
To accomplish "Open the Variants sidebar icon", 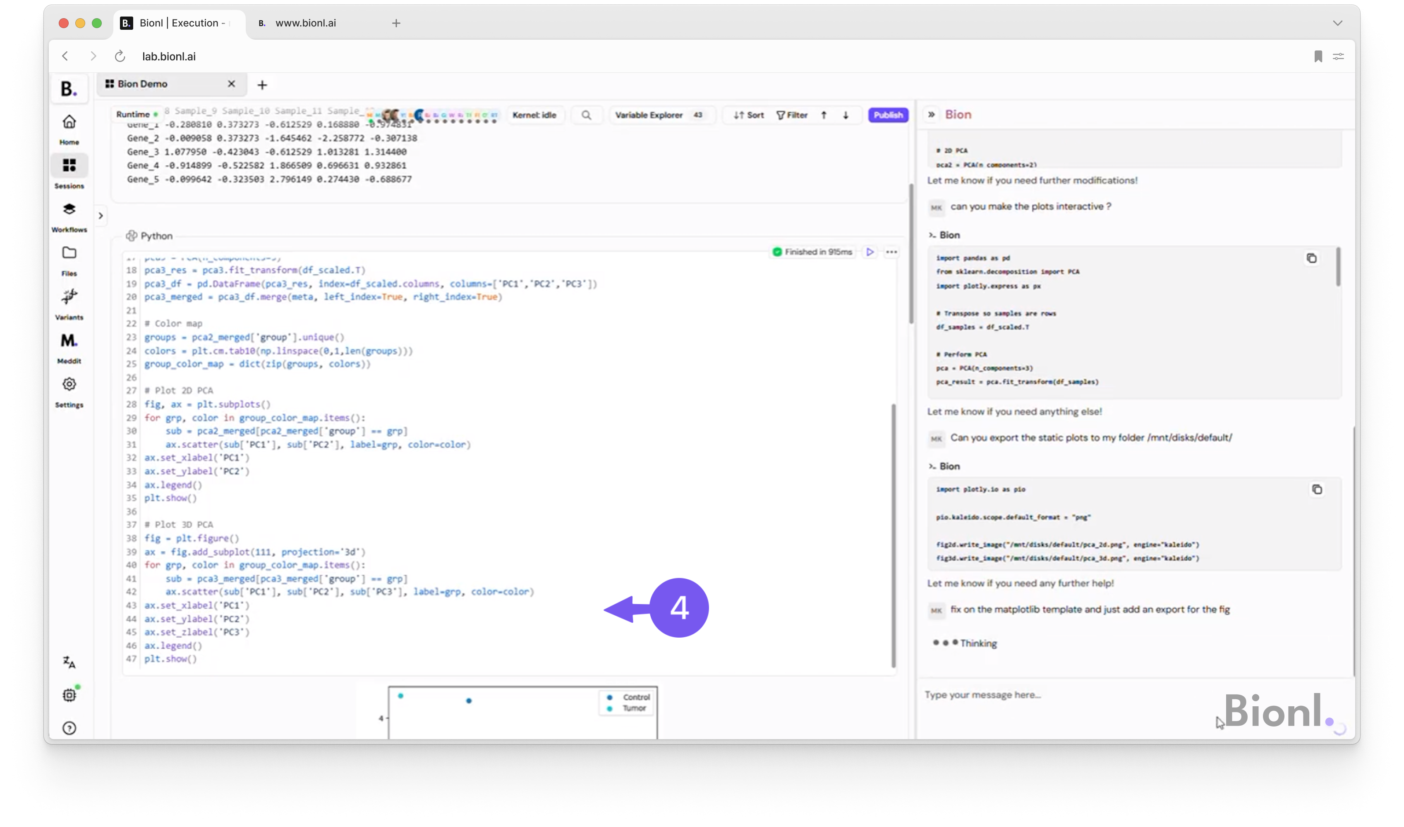I will click(x=69, y=296).
